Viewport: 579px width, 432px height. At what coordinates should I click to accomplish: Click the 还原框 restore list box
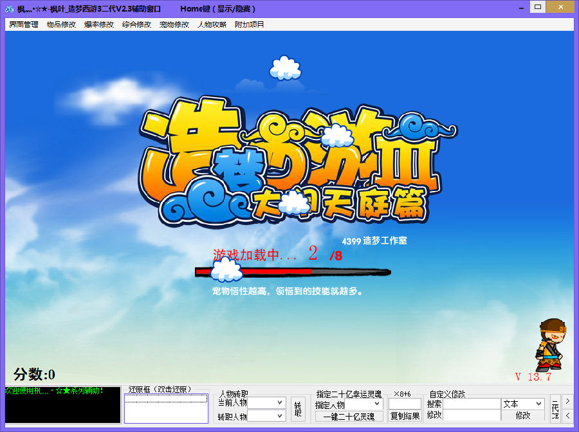[x=166, y=408]
